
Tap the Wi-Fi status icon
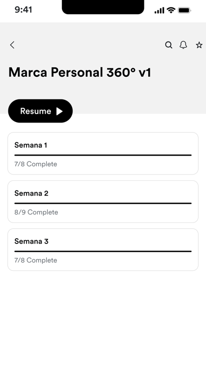(171, 11)
